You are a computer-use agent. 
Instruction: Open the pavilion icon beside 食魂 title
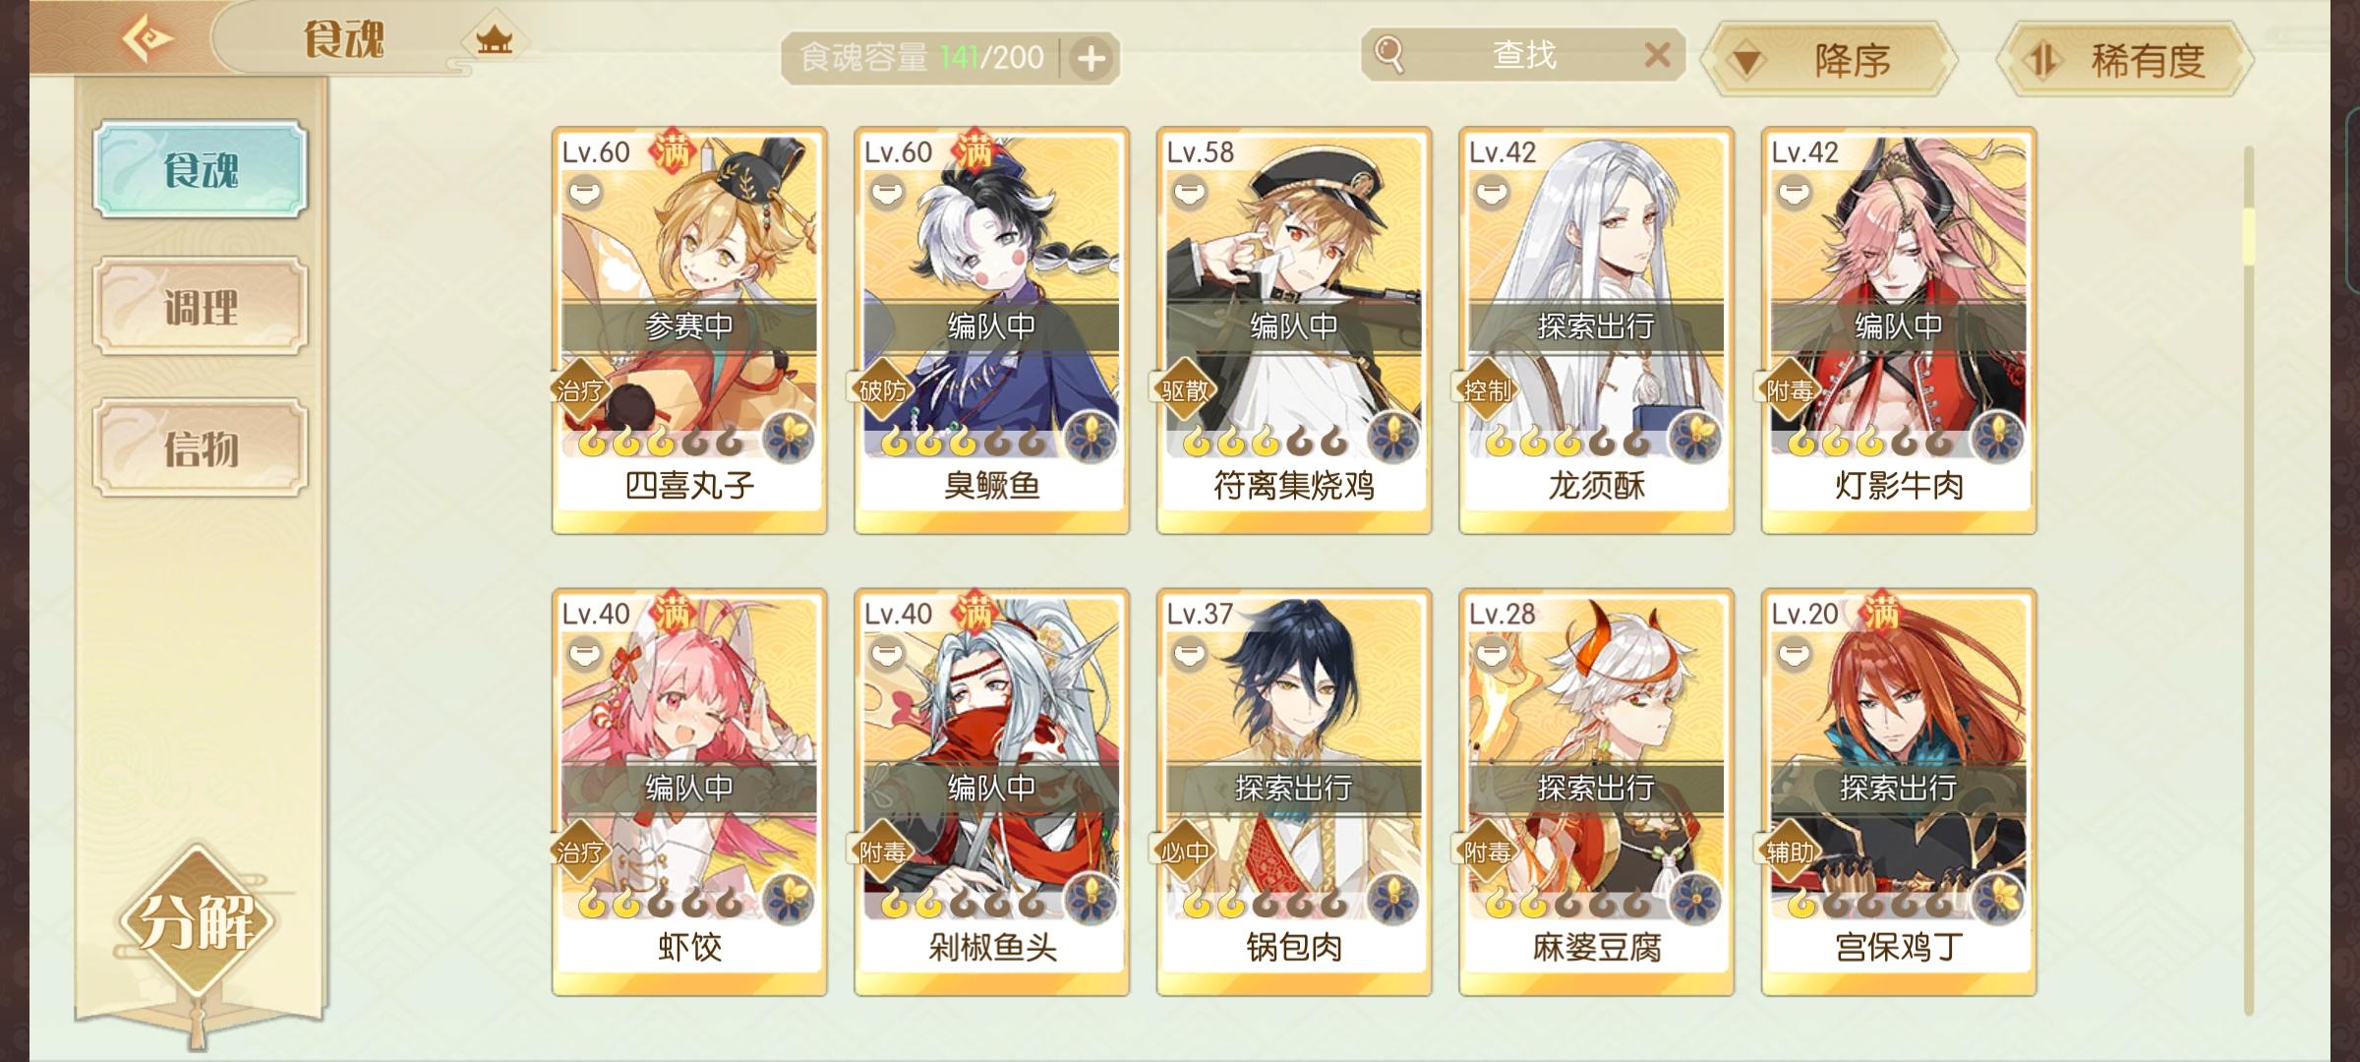495,40
